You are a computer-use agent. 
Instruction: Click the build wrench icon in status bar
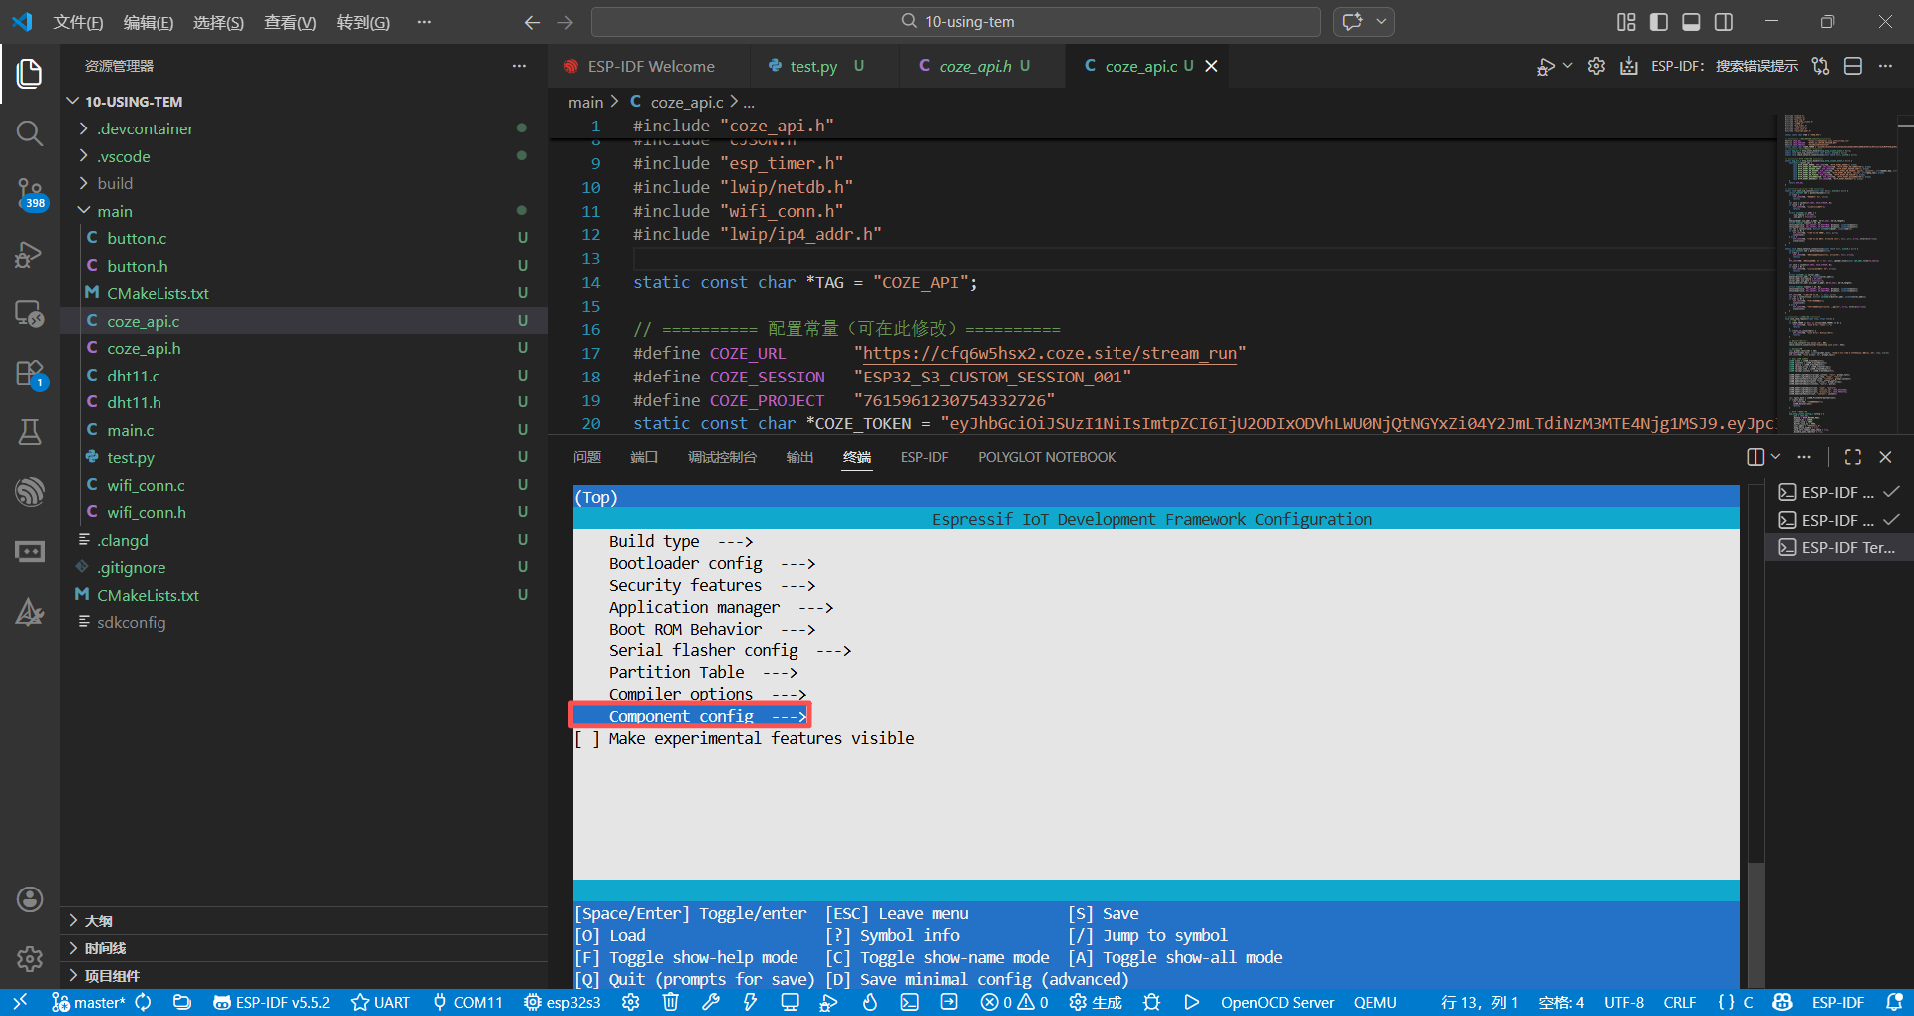pyautogui.click(x=711, y=1002)
